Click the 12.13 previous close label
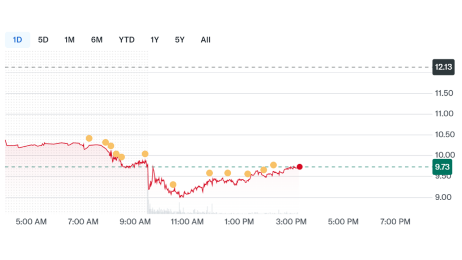Viewport: 462px width, 260px height. (x=443, y=67)
